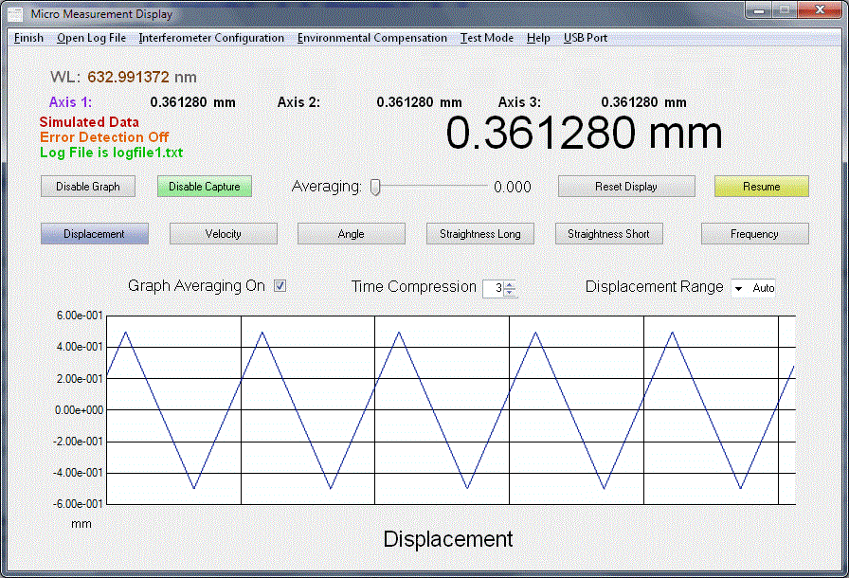Screen dimensions: 849x578
Task: Decrease Time Compression with down arrow
Action: coord(511,292)
